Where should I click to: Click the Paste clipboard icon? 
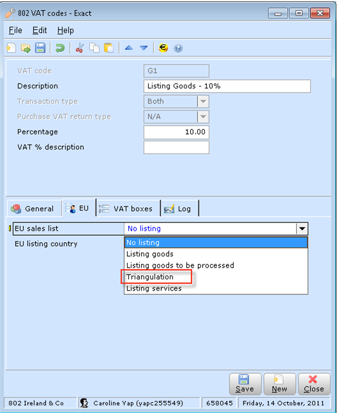[109, 48]
